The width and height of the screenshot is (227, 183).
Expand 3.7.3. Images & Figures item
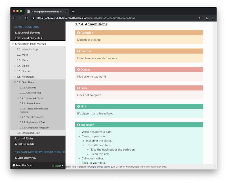[18, 98]
